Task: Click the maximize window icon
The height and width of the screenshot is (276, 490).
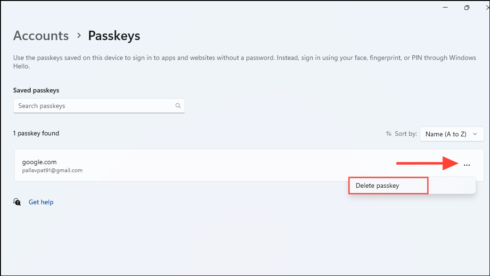Action: 466,8
